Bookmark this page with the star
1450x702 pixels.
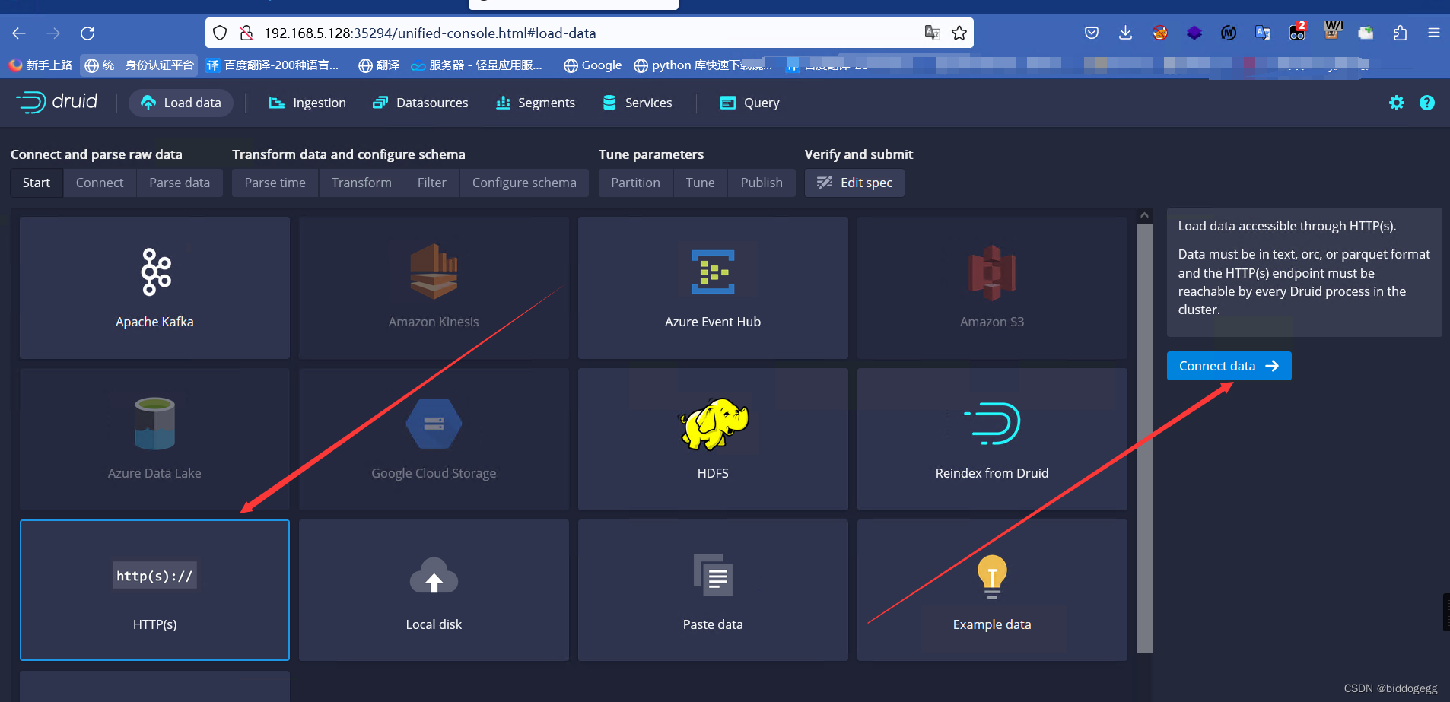[959, 33]
